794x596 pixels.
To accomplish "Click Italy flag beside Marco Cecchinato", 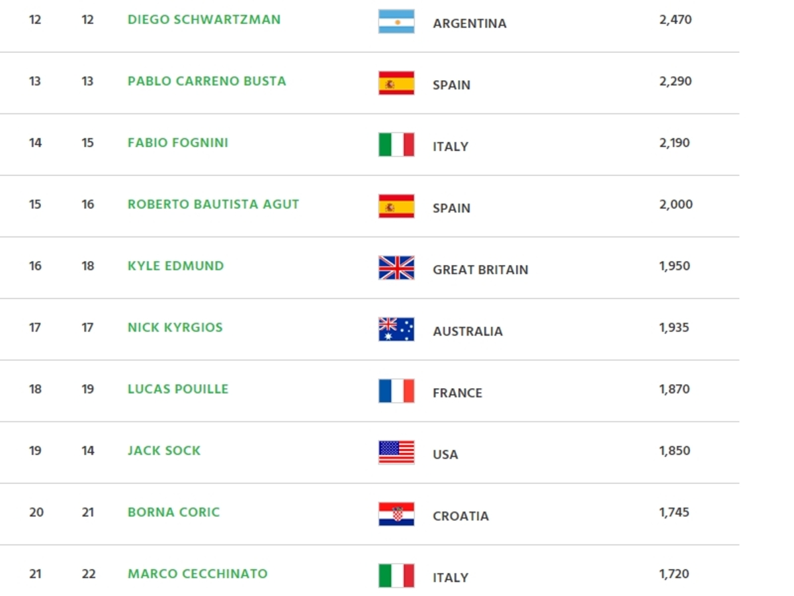I will [396, 575].
